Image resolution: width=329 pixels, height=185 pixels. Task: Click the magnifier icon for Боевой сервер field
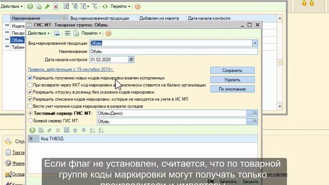pyautogui.click(x=255, y=121)
